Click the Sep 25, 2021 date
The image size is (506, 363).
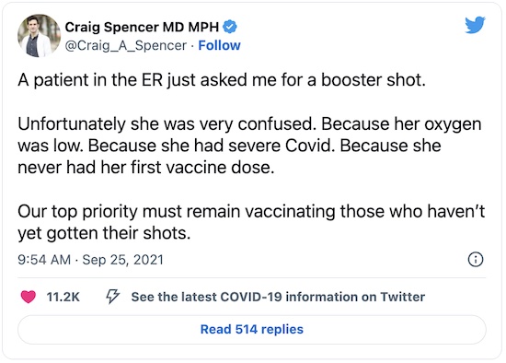pos(122,260)
